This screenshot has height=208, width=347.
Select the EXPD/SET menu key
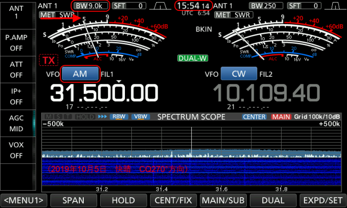click(323, 201)
